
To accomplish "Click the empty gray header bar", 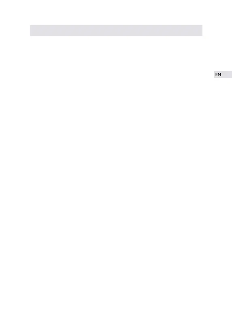I will click(116, 30).
